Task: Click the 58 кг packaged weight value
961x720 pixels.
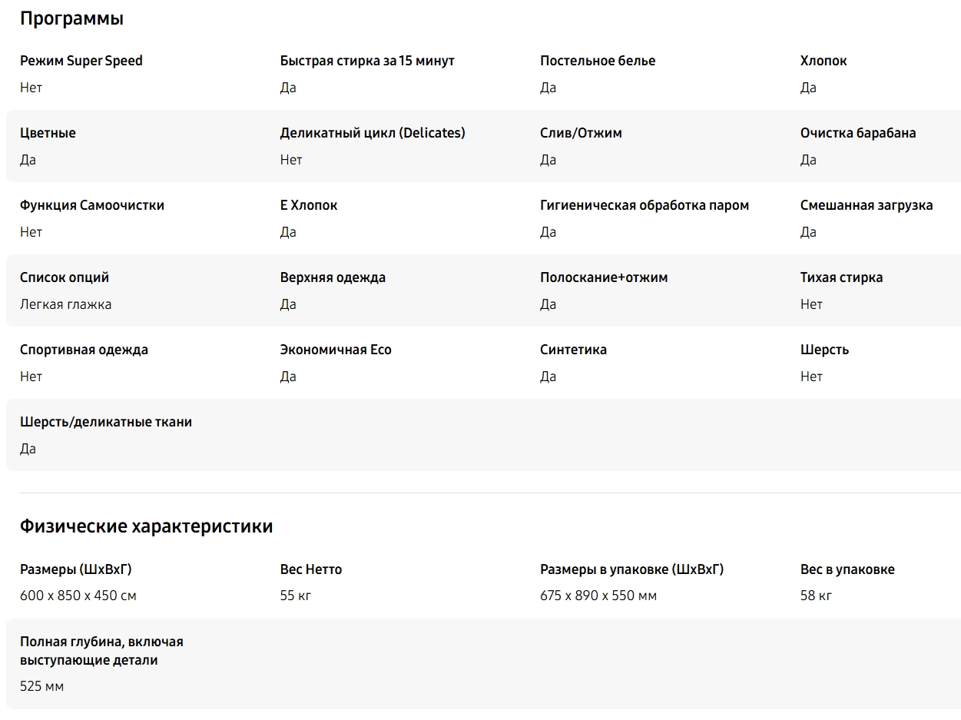Action: (x=816, y=596)
